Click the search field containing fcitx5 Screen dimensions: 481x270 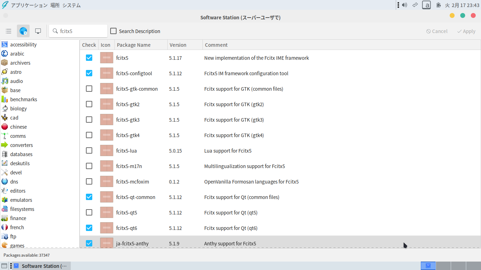coord(82,31)
